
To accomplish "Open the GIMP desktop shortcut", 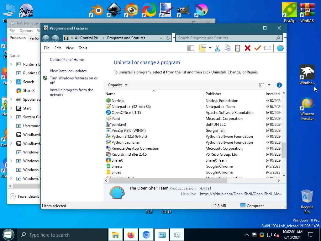I will point(184,10).
